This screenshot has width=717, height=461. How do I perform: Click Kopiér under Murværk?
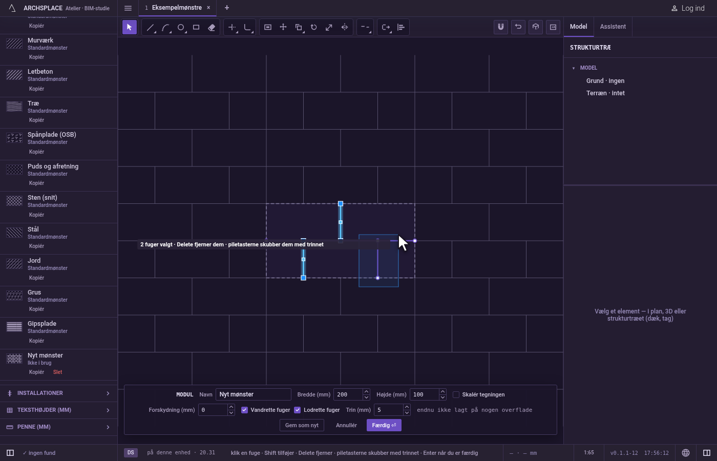point(36,57)
